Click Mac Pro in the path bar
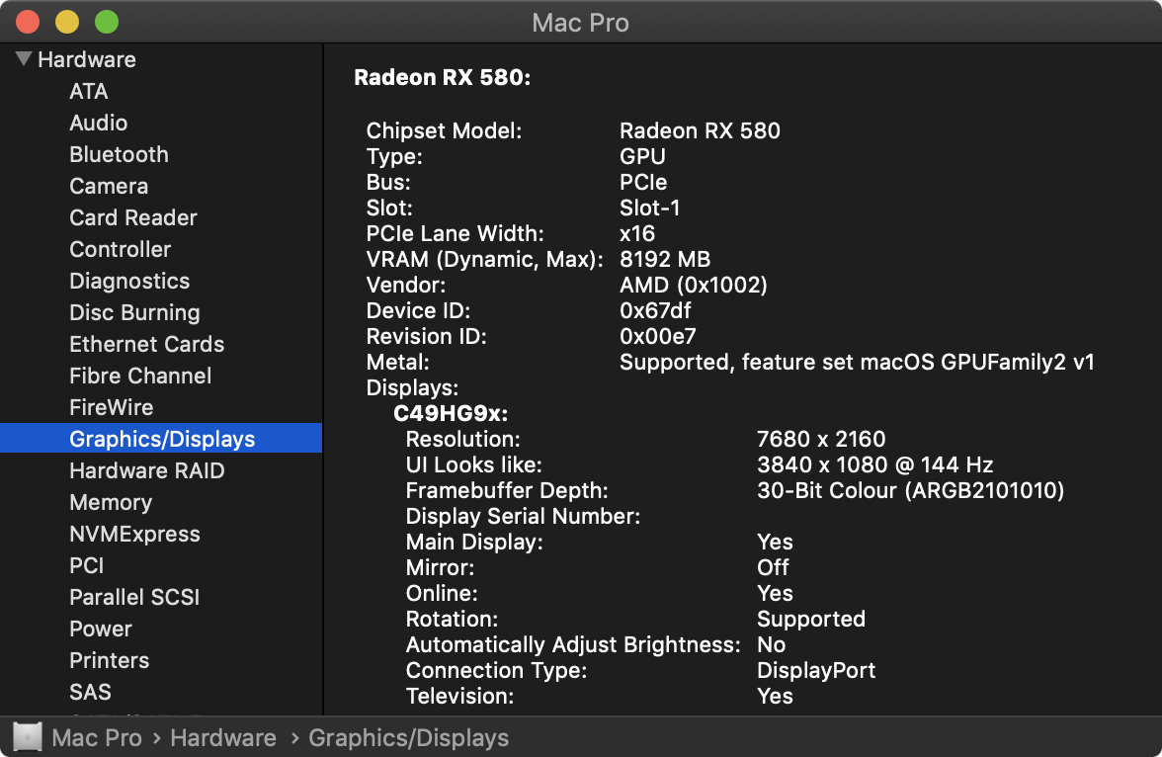 pos(97,738)
